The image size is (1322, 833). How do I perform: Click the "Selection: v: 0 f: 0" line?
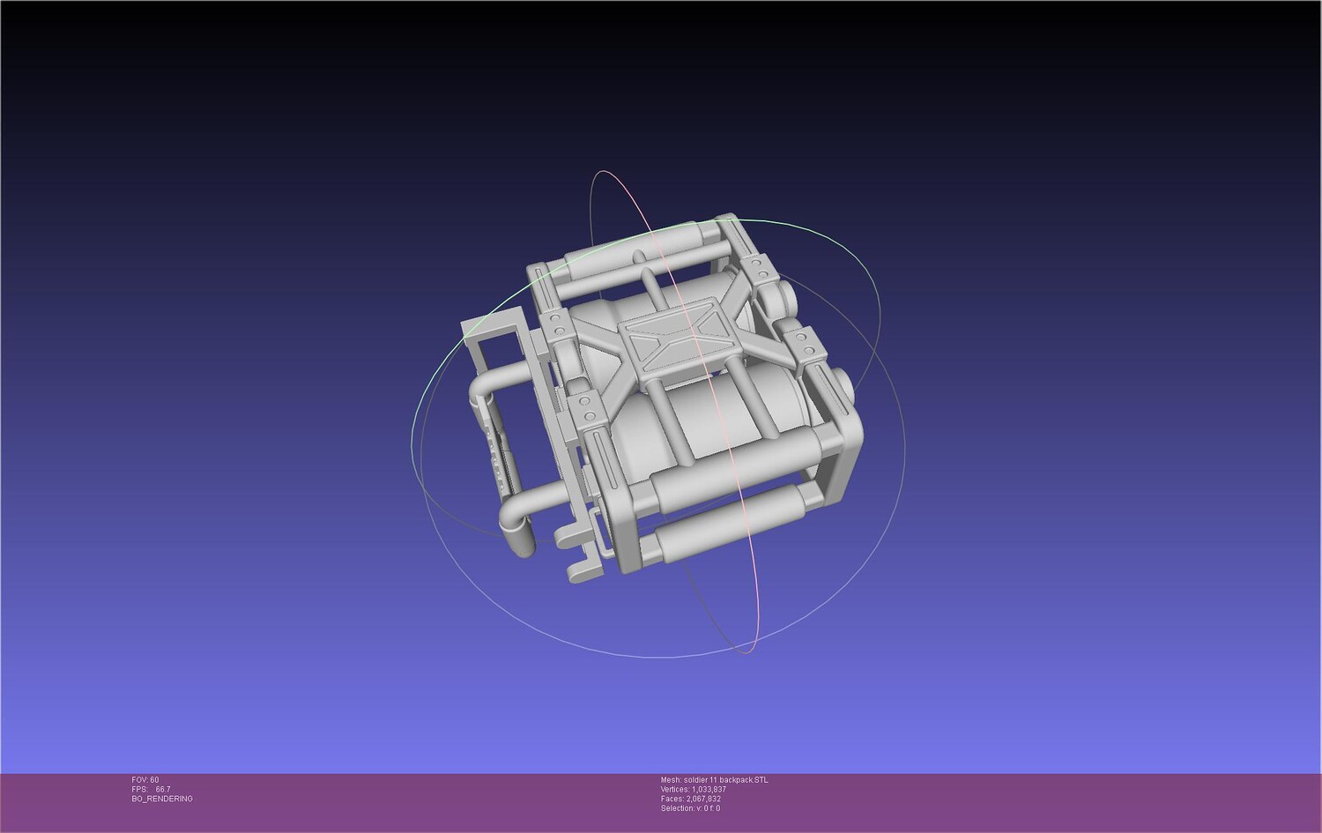click(x=690, y=808)
